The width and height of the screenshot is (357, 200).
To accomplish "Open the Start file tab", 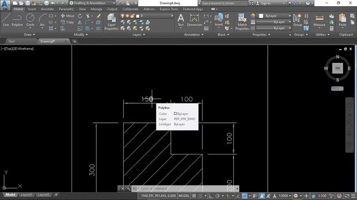I will (x=11, y=41).
